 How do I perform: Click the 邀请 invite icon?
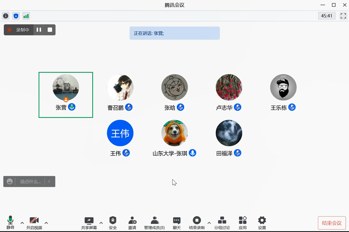pyautogui.click(x=132, y=223)
